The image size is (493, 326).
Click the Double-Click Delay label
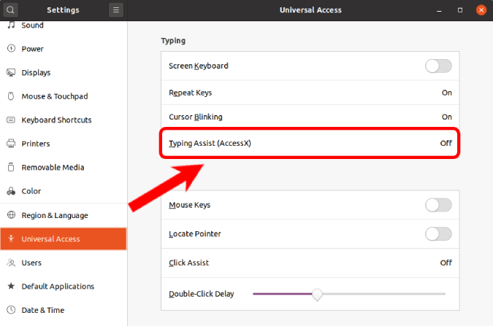point(202,294)
